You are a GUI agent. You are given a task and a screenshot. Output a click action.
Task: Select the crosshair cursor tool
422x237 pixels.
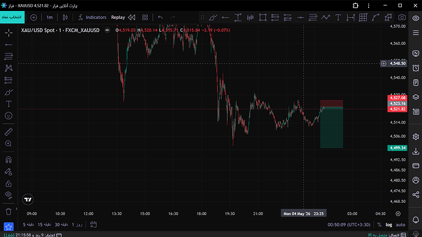[9, 33]
